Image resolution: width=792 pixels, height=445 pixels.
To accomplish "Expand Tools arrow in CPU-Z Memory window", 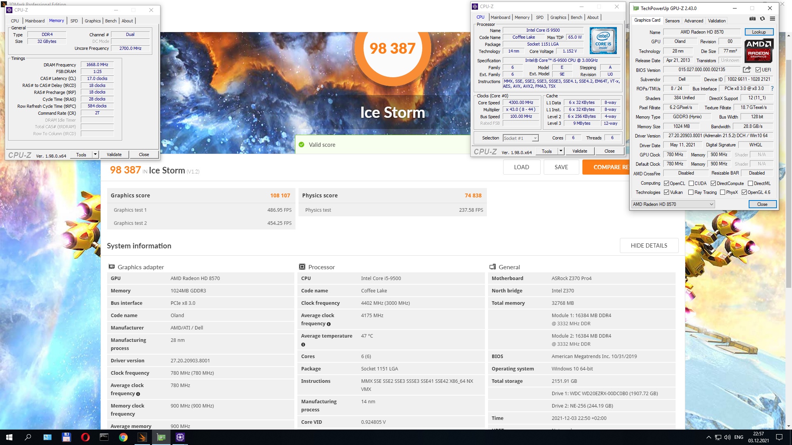I will coord(95,155).
